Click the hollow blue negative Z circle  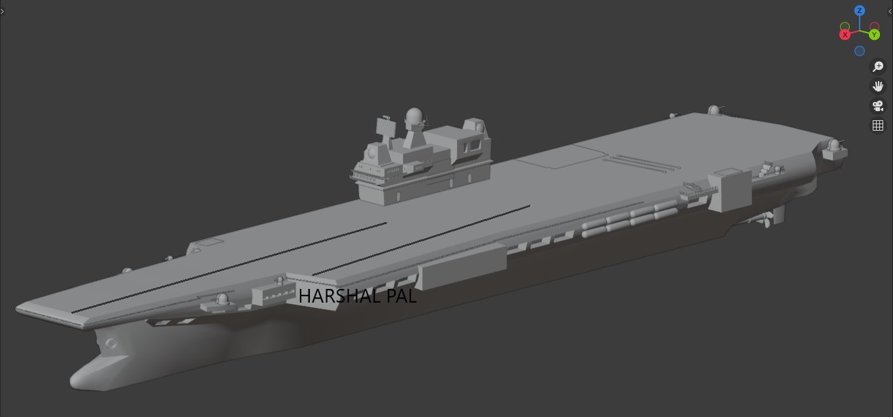pos(860,51)
